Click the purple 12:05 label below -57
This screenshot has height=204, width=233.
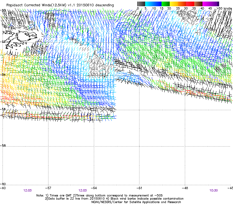(x=27, y=191)
